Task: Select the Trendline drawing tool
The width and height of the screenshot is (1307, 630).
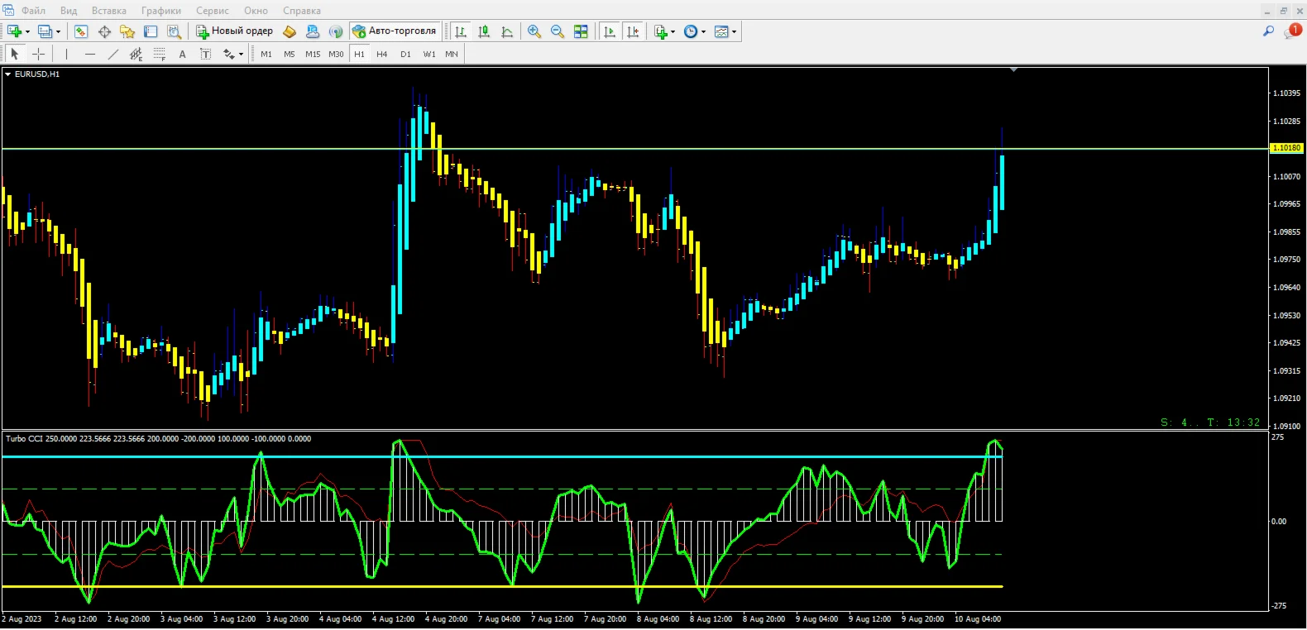Action: (113, 54)
